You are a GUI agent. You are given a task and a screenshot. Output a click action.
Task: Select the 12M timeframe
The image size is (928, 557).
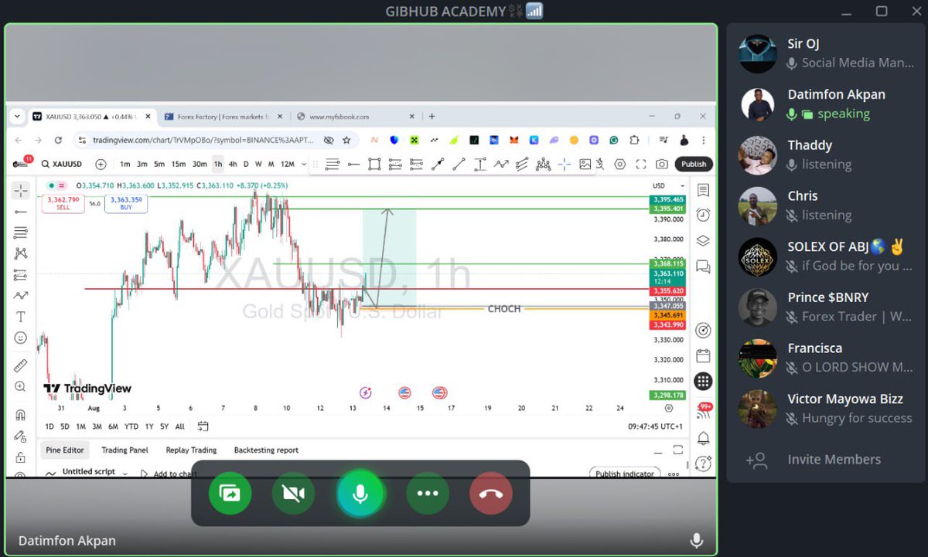(x=287, y=164)
